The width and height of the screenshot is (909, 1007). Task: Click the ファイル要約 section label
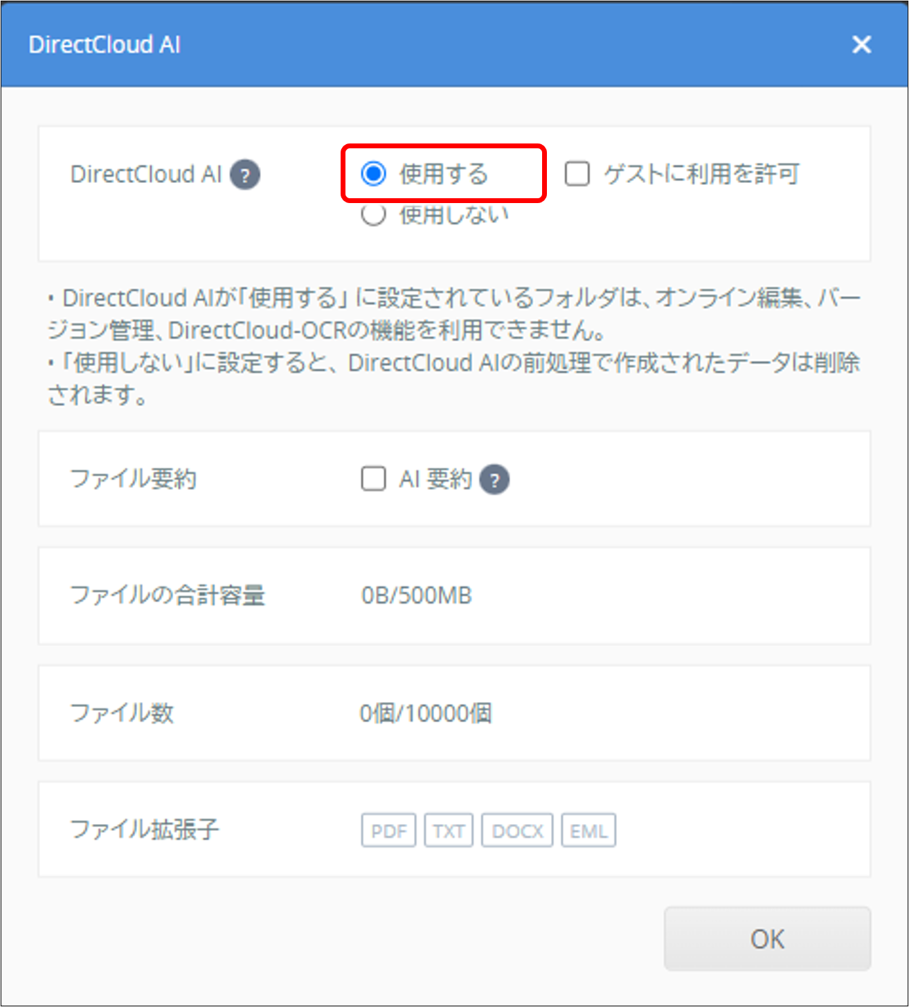(134, 478)
